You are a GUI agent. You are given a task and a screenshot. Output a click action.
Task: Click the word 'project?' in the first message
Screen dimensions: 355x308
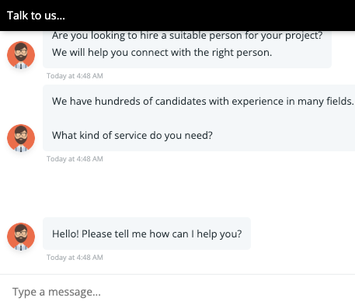click(x=304, y=36)
